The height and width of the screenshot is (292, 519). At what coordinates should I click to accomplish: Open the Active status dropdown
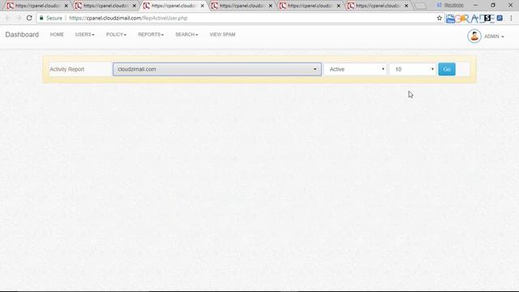(355, 69)
